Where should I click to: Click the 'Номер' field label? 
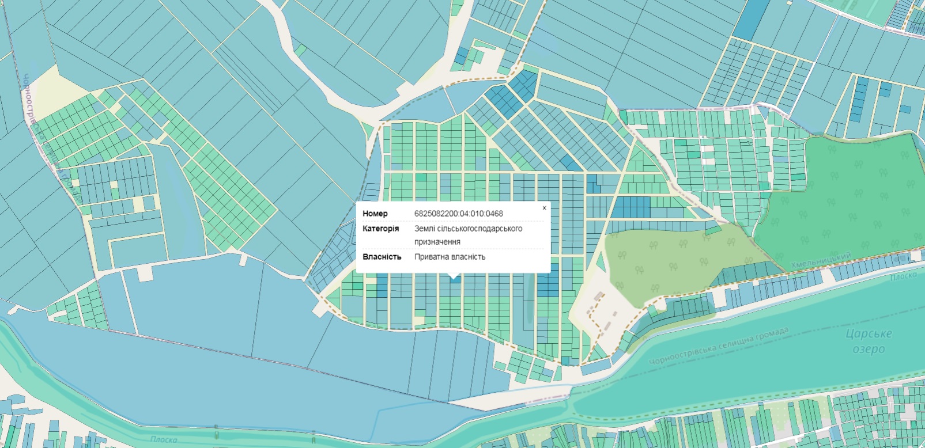click(x=375, y=214)
